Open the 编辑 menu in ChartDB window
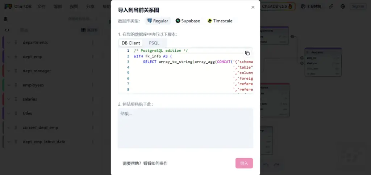The width and height of the screenshot is (371, 175). tap(58, 7)
